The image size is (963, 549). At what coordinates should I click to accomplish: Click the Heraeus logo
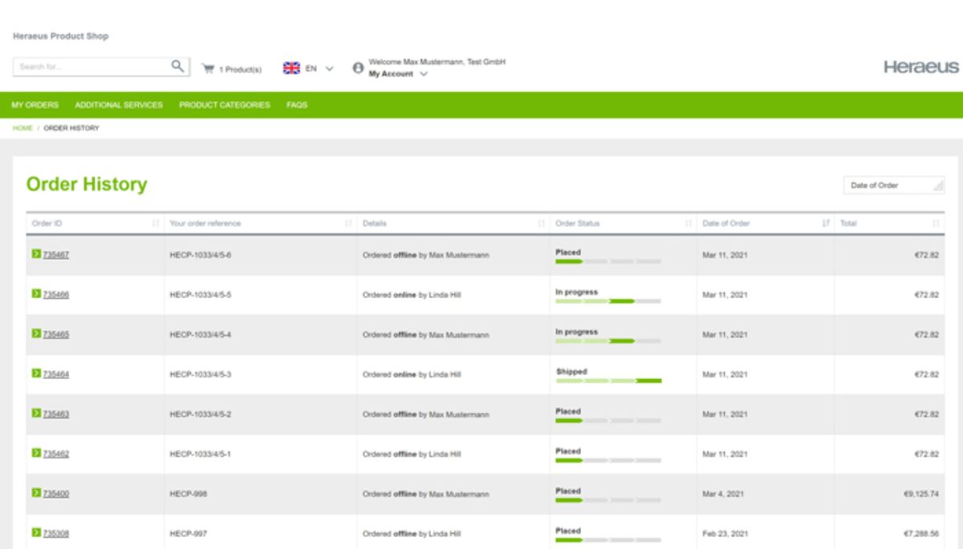920,67
